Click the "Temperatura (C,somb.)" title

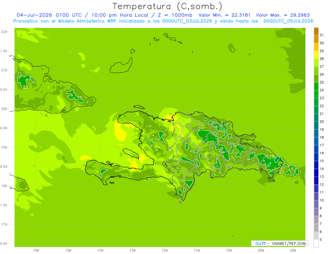[x=167, y=6]
